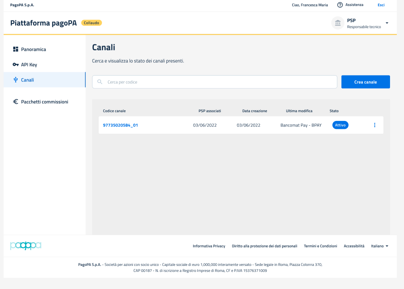The height and width of the screenshot is (289, 404).
Task: Click the search magnifier icon
Action: 100,82
